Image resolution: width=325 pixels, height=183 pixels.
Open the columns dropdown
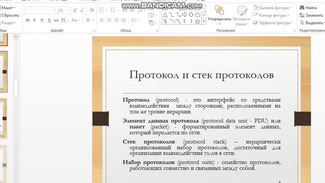pyautogui.click(x=135, y=20)
